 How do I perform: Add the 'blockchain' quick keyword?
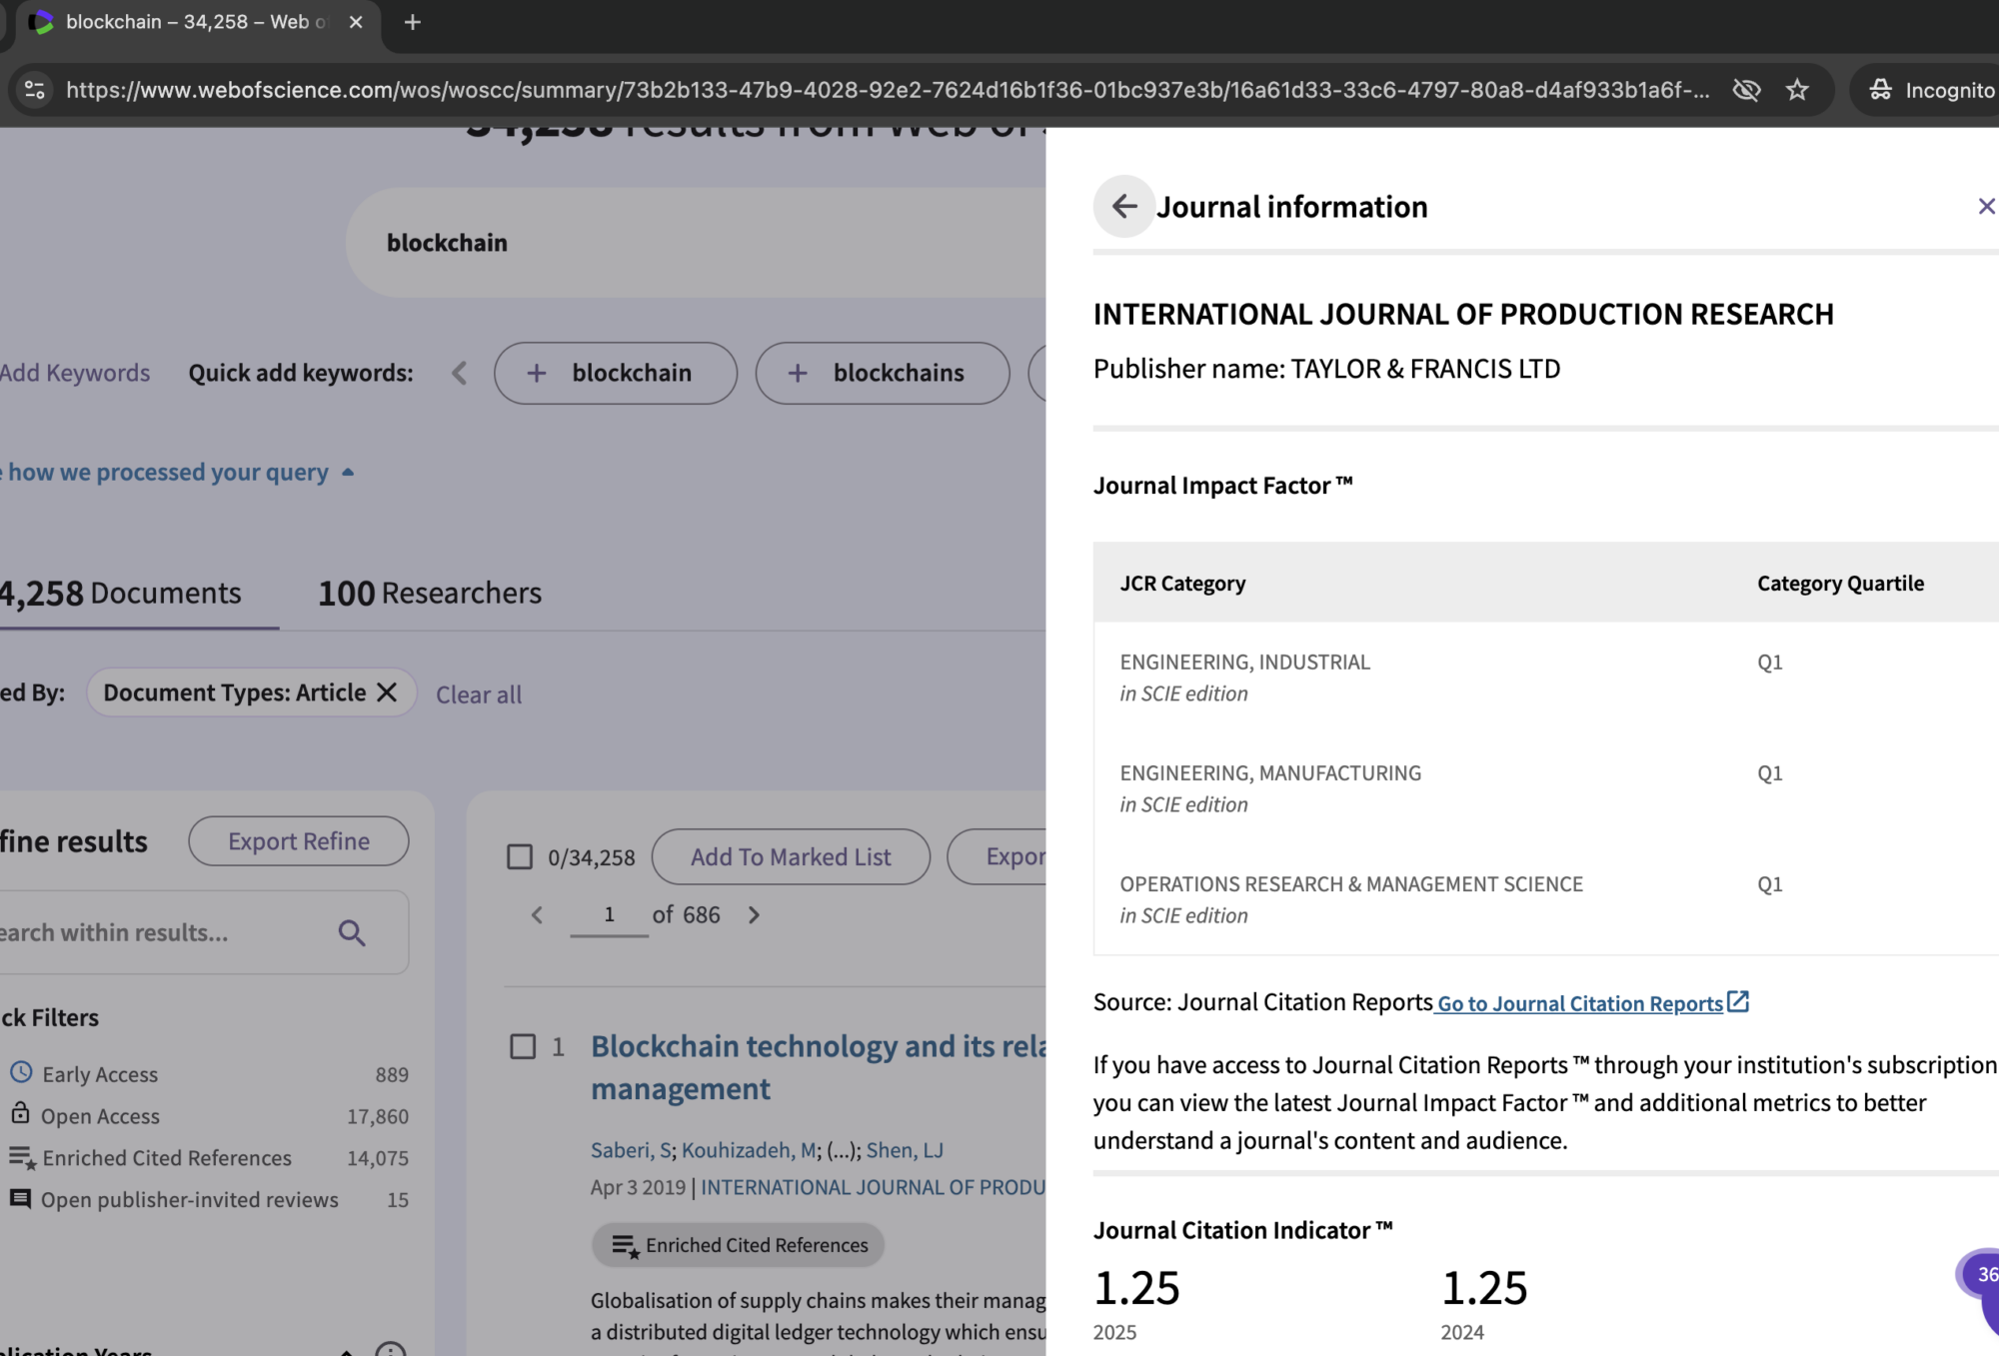coord(615,373)
